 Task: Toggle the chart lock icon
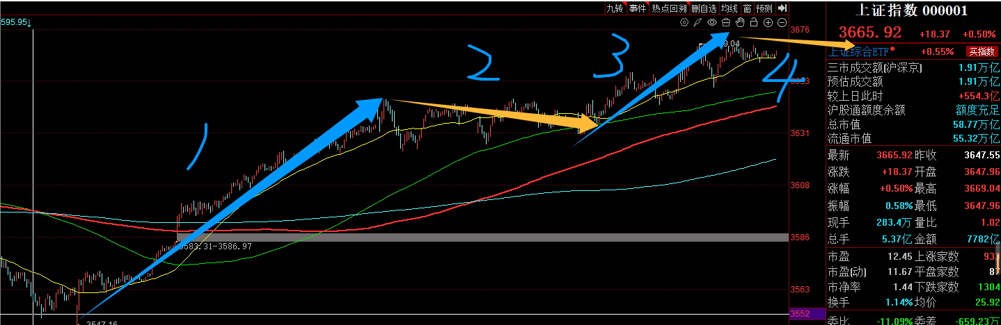(753, 23)
